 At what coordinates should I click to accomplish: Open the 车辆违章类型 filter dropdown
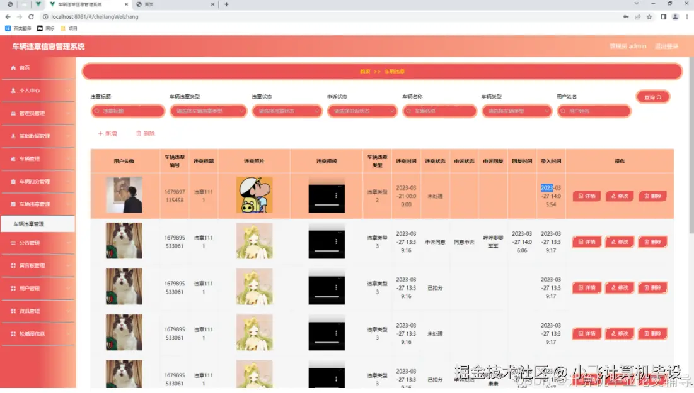[208, 111]
